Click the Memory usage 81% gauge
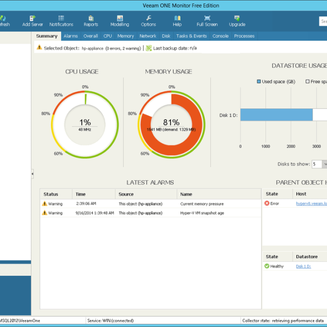 coord(172,124)
